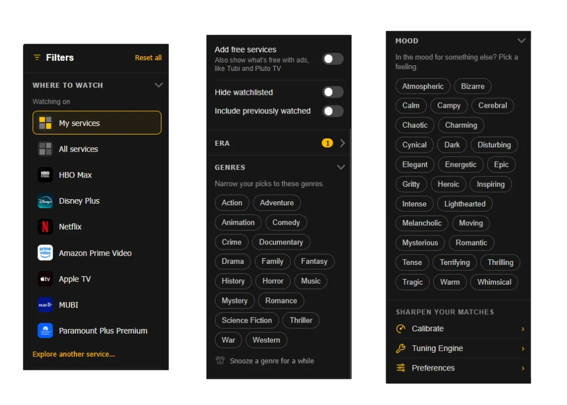The image size is (567, 405).
Task: Toggle the Lighthearted mood chip
Action: point(465,204)
